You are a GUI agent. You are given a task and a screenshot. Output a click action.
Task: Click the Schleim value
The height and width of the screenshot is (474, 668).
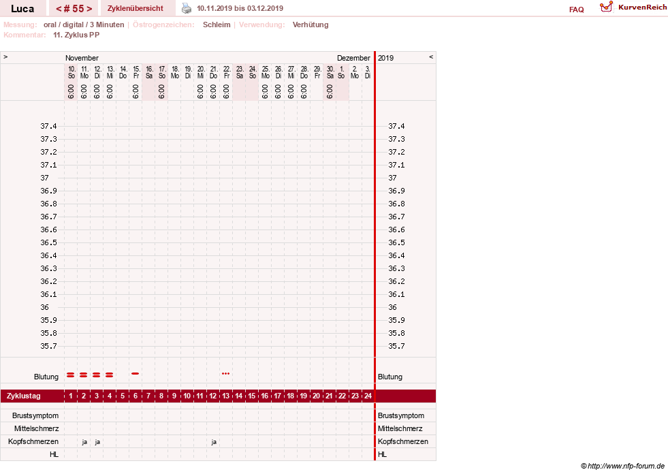(x=217, y=25)
